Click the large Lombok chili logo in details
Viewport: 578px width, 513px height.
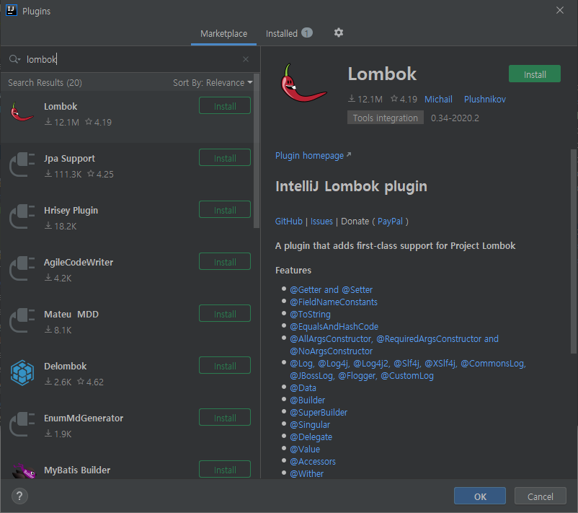(x=303, y=83)
